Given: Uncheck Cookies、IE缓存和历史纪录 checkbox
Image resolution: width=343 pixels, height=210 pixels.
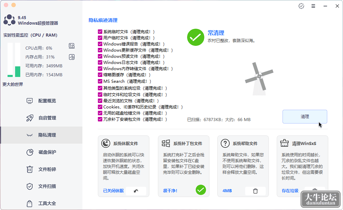Looking at the screenshot, I should tap(100, 107).
